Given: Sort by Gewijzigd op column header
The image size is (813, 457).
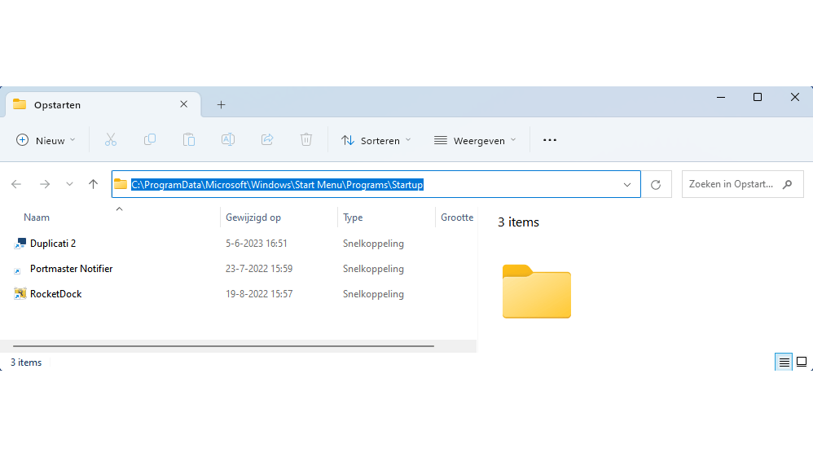Looking at the screenshot, I should click(253, 218).
